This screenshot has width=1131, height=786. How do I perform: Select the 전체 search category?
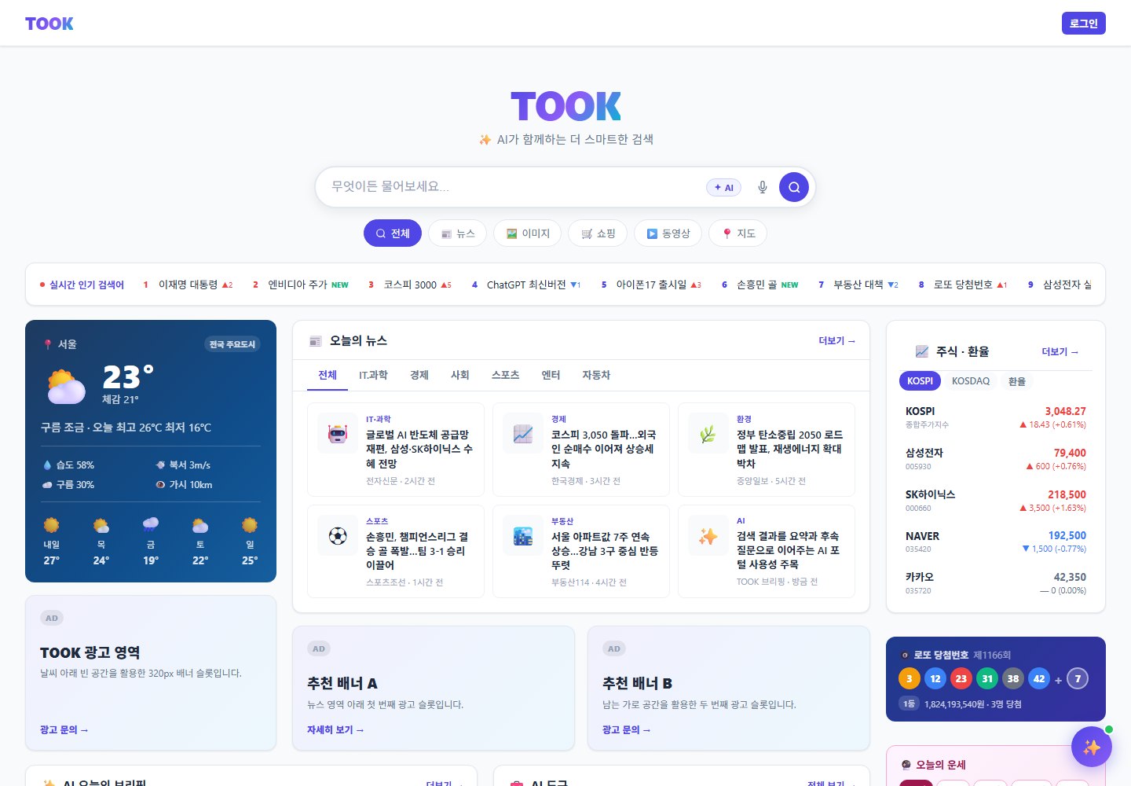(393, 233)
